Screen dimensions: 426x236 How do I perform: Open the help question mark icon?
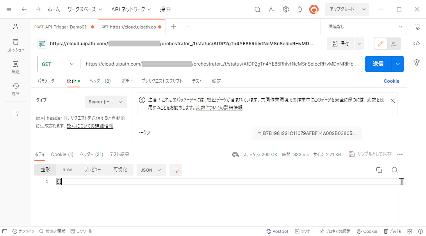[x=420, y=231]
